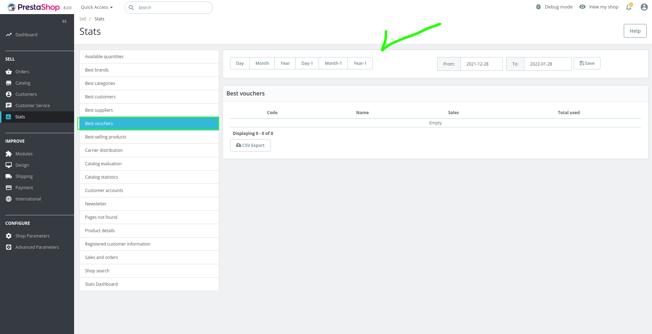Click the Customer Service chat icon
Screen dimensions: 652x334
click(x=8, y=105)
